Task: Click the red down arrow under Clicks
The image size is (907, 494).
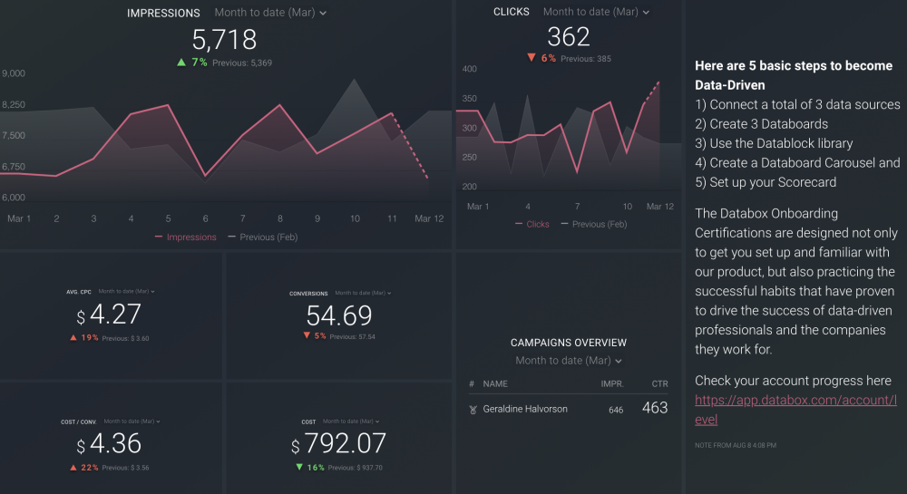Action: (x=531, y=58)
